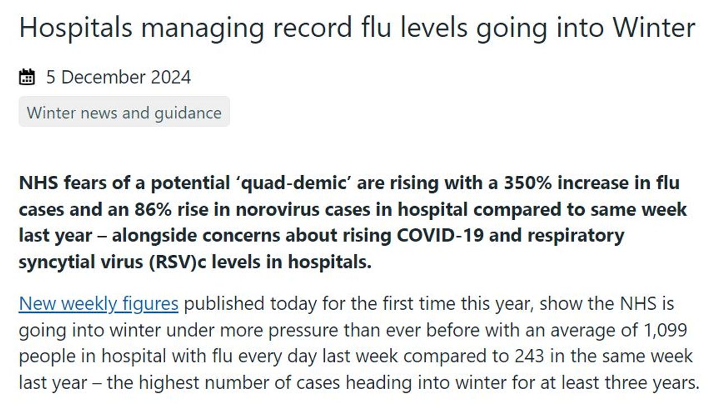The height and width of the screenshot is (407, 717).
Task: Select the "Winter news and guidance" tag
Action: tap(124, 113)
